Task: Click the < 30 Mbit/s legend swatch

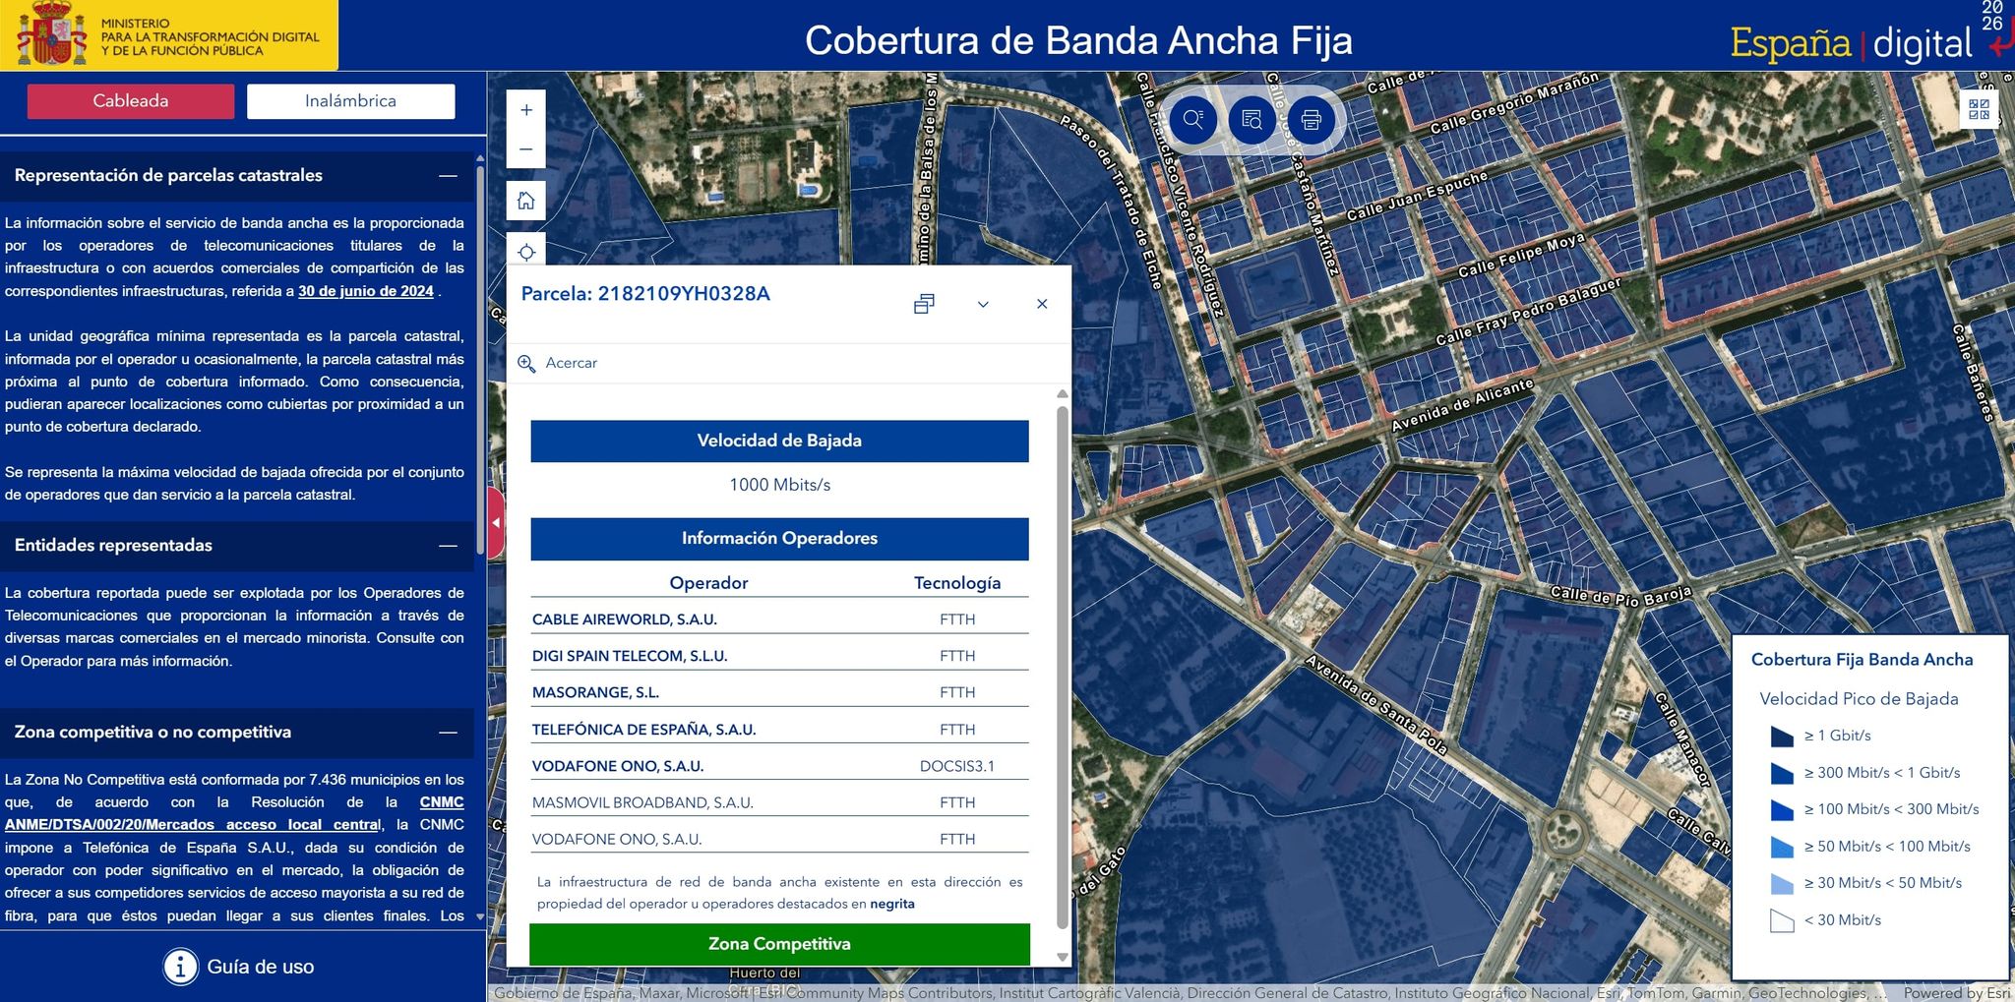Action: (1782, 920)
